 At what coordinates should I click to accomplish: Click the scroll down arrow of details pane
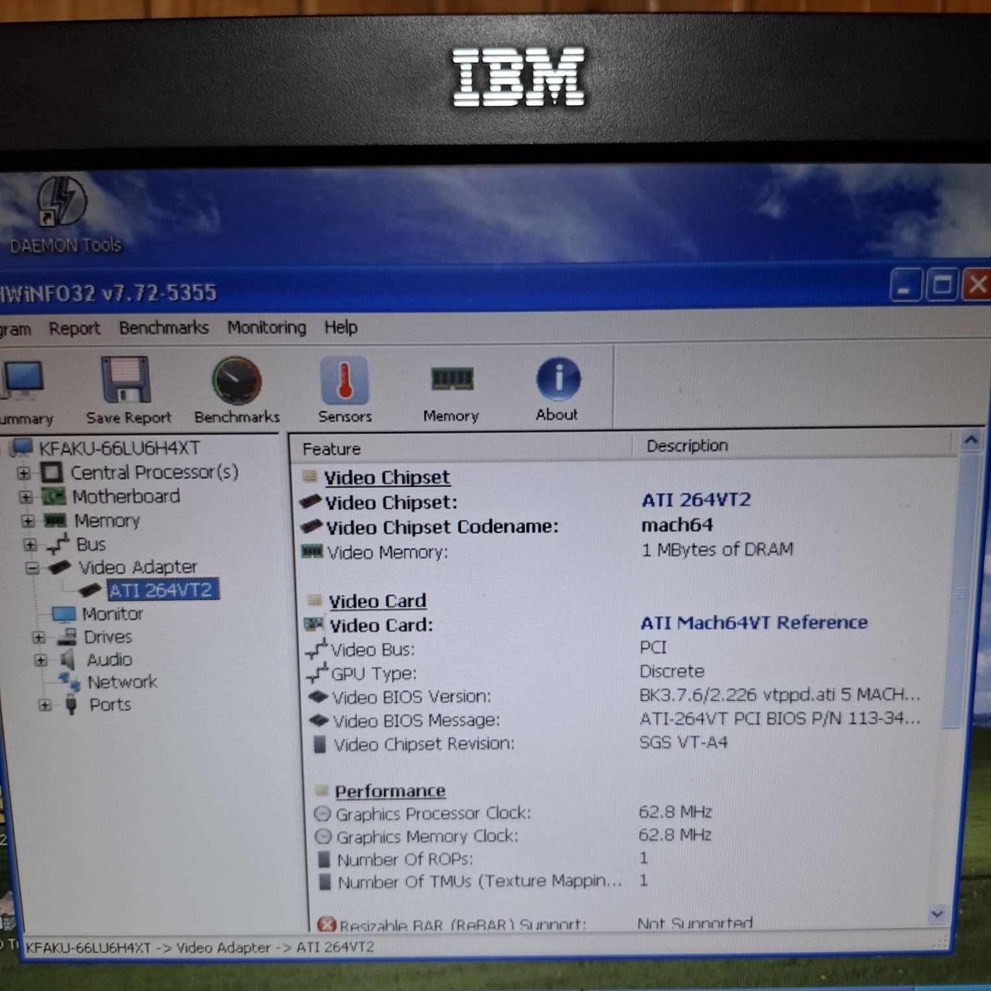937,914
